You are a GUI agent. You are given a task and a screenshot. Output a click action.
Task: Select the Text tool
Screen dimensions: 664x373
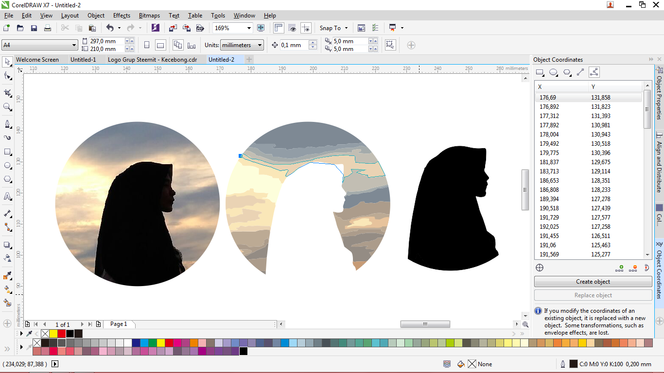click(7, 196)
